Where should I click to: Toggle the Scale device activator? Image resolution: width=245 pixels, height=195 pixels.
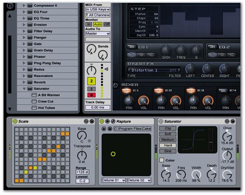click(15, 121)
